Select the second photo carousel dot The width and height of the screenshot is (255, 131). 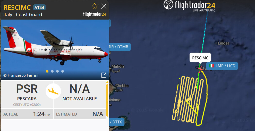pyautogui.click(x=52, y=71)
